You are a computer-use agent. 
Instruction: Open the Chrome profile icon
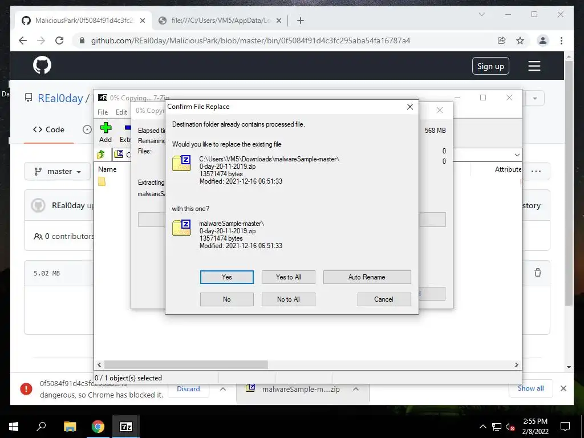pyautogui.click(x=543, y=40)
